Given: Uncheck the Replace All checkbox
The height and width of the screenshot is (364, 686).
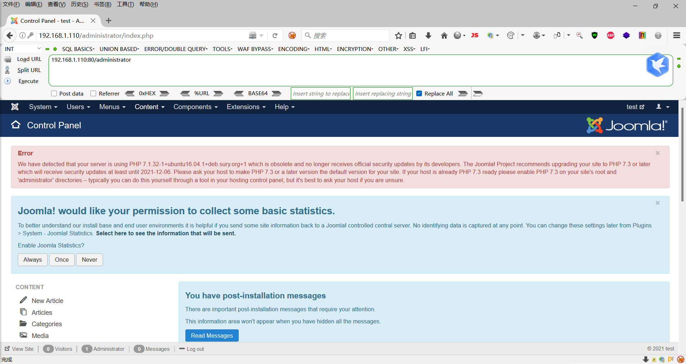Looking at the screenshot, I should (x=419, y=93).
